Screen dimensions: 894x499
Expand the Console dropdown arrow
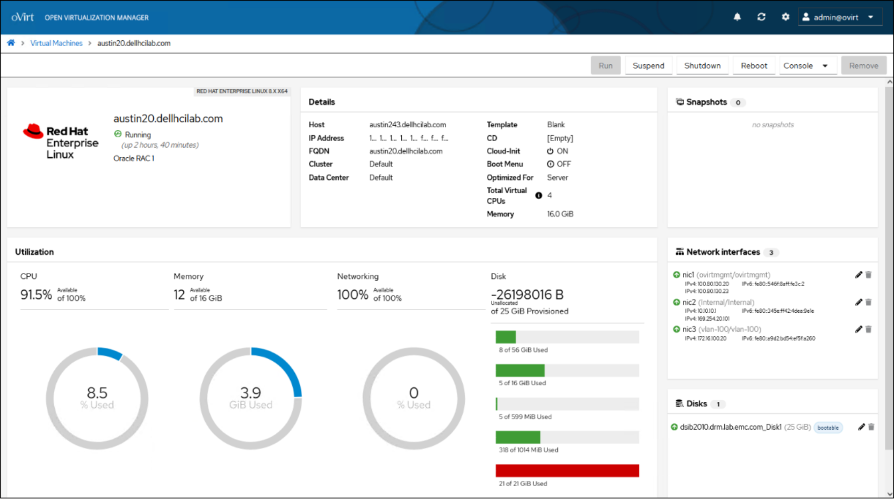pyautogui.click(x=825, y=66)
